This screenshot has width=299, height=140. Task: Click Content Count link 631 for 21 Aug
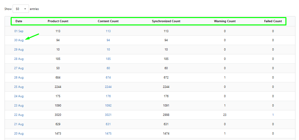coord(108,124)
